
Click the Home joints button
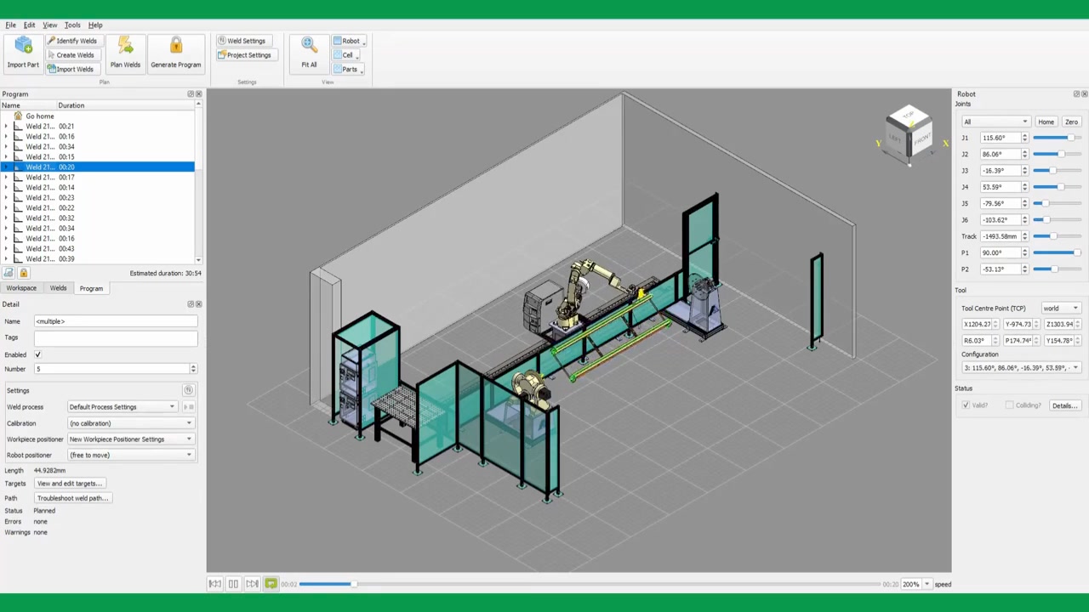[1046, 122]
